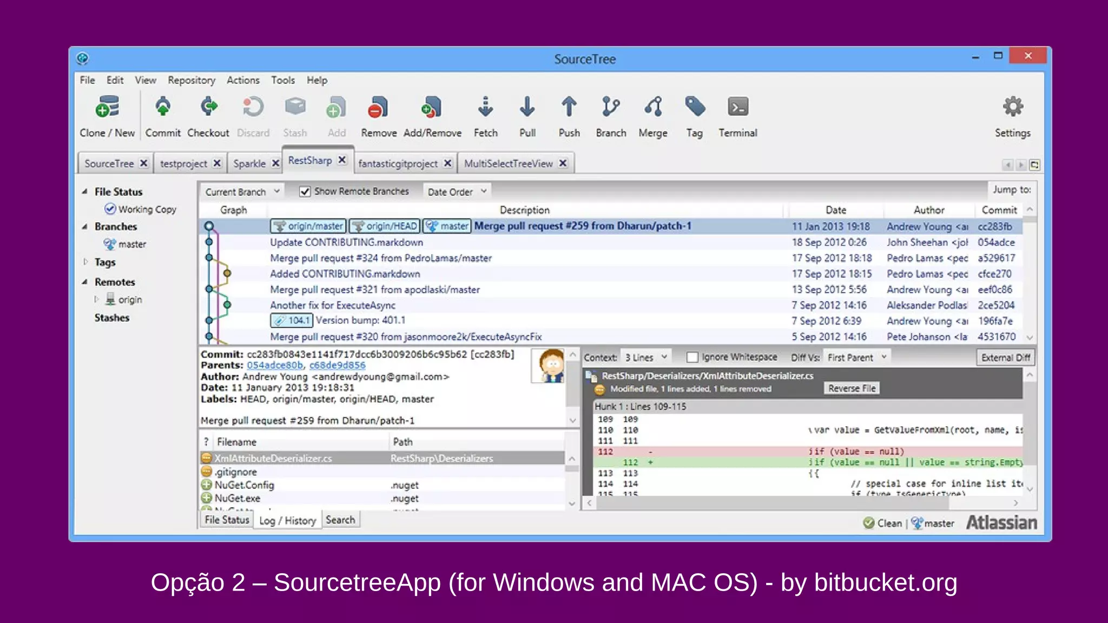Image resolution: width=1108 pixels, height=623 pixels.
Task: Click the origin remote icon in sidebar
Action: (x=110, y=299)
